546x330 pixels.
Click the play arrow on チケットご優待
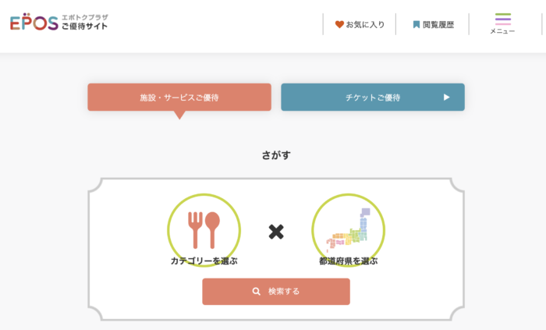coord(446,98)
